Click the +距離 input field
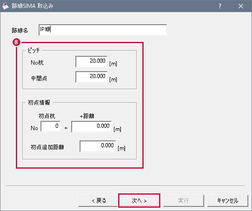The height and width of the screenshot is (211, 252). tap(92, 126)
